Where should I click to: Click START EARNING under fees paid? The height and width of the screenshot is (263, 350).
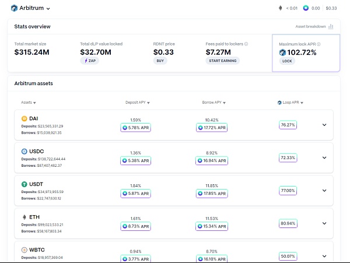tap(222, 61)
